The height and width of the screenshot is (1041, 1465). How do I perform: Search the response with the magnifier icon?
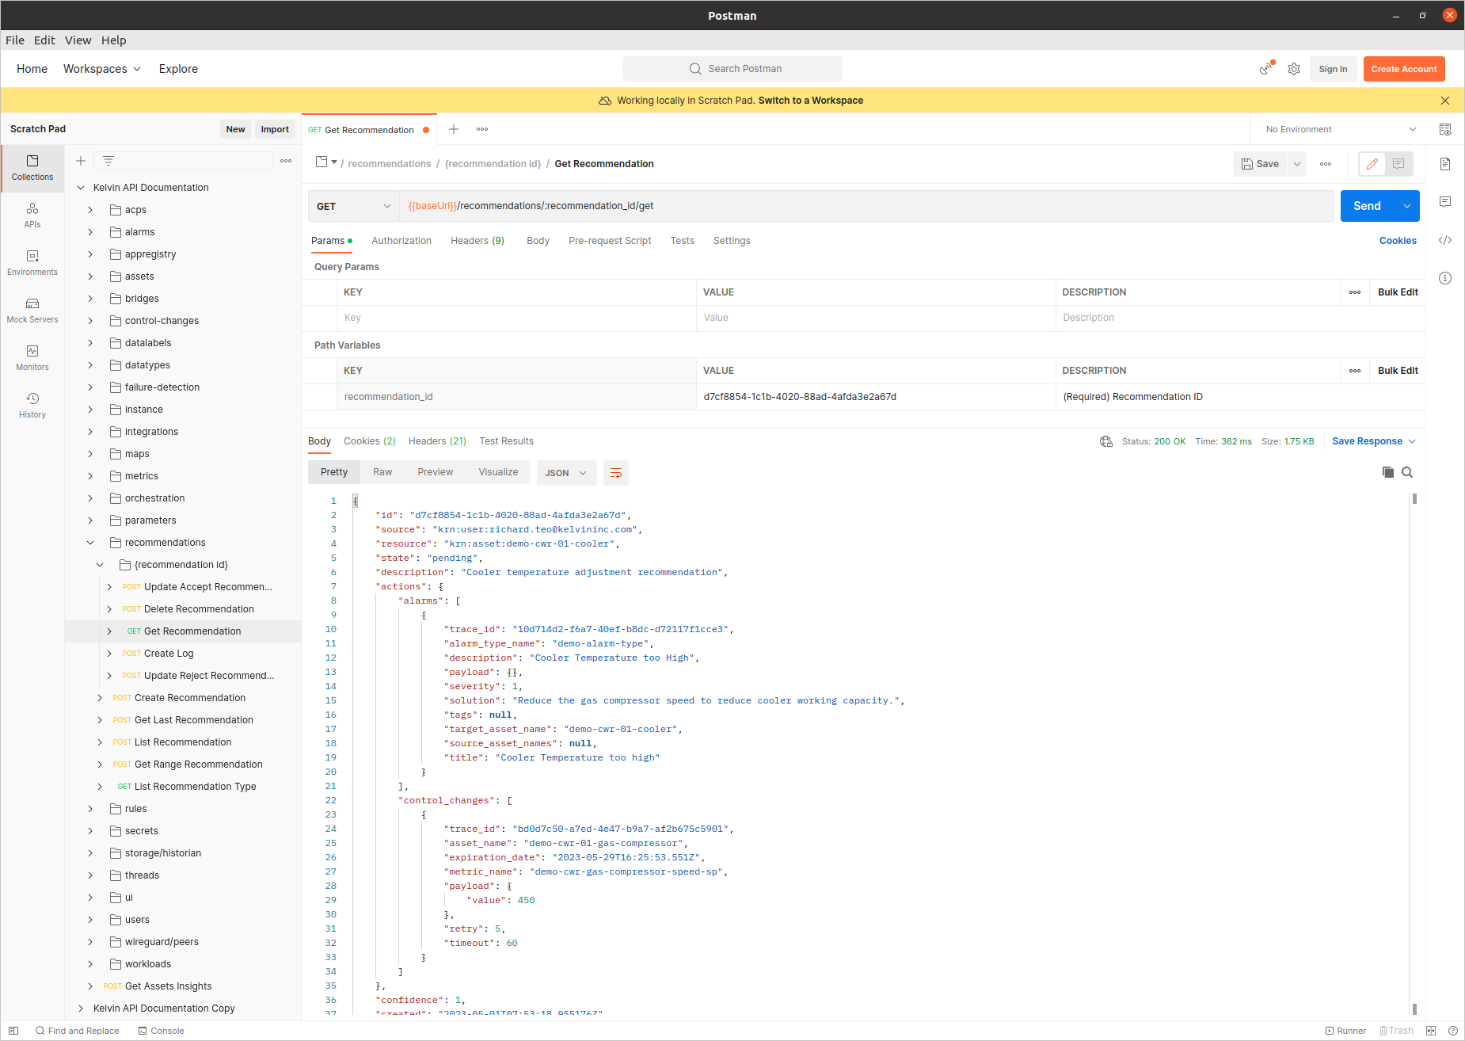coord(1407,472)
